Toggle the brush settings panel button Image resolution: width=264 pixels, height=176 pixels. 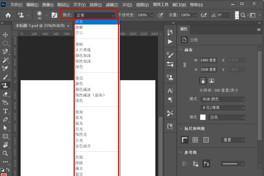54,15
